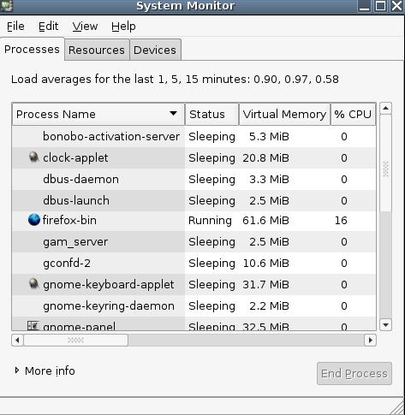The height and width of the screenshot is (415, 405).
Task: Switch to the Resources tab
Action: tap(97, 50)
